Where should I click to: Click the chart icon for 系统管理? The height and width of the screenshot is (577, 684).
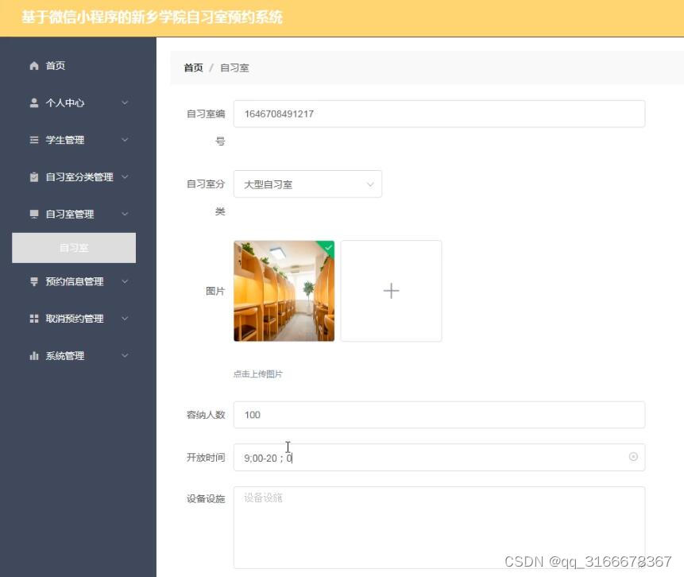pos(33,355)
